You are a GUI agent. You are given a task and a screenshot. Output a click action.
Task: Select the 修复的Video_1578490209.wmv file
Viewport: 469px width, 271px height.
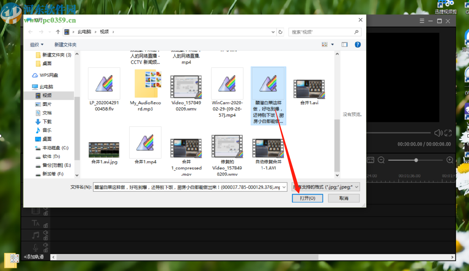(x=227, y=156)
